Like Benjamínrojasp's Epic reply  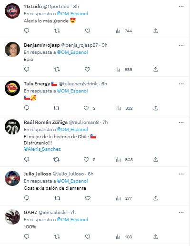tap(87, 69)
